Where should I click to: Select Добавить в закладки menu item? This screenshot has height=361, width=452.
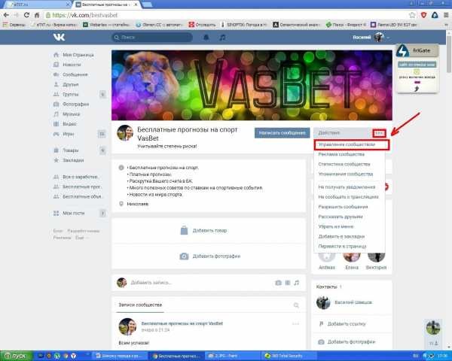pos(341,236)
